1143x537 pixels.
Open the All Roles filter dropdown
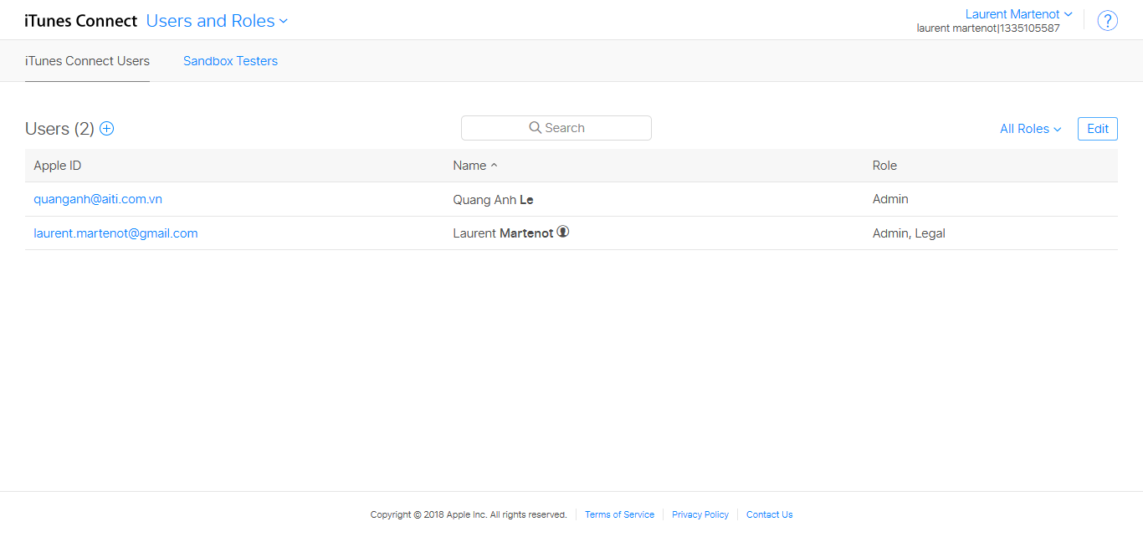(1030, 129)
